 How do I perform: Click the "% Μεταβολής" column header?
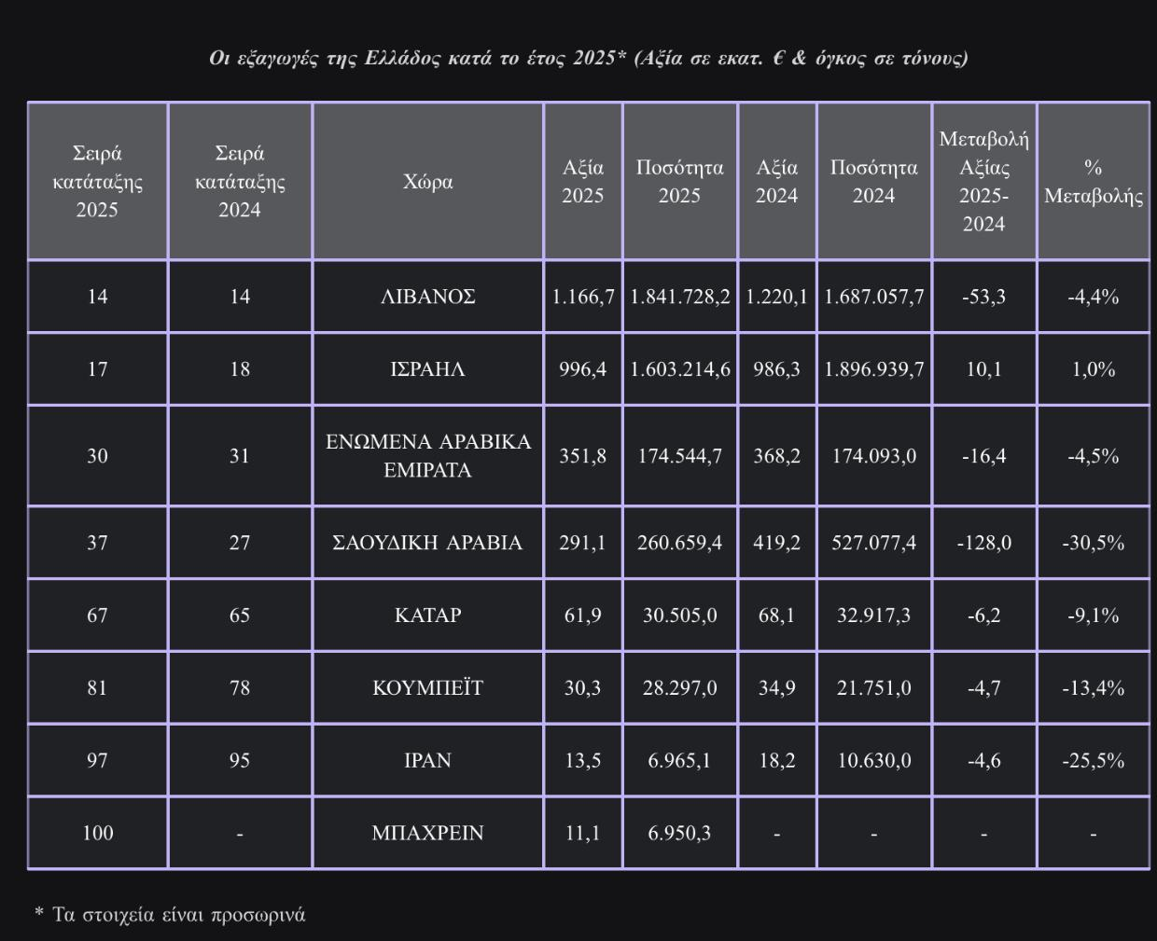[x=1093, y=181]
